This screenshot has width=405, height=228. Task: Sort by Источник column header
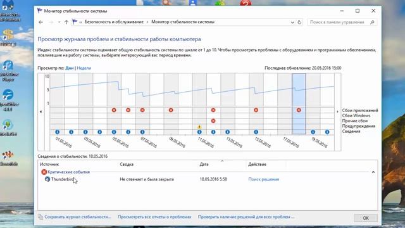(x=49, y=165)
